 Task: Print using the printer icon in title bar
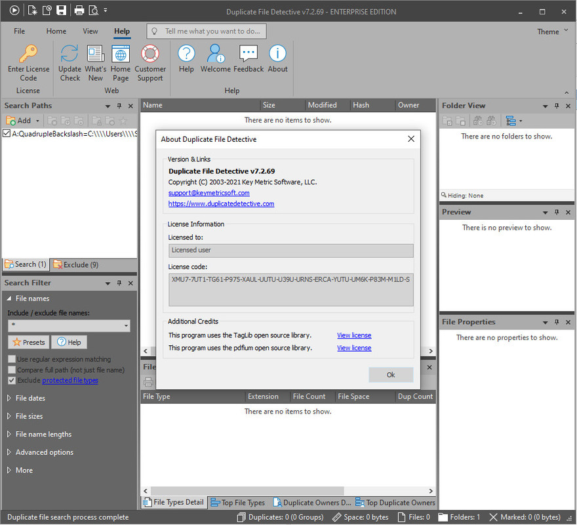(x=79, y=10)
